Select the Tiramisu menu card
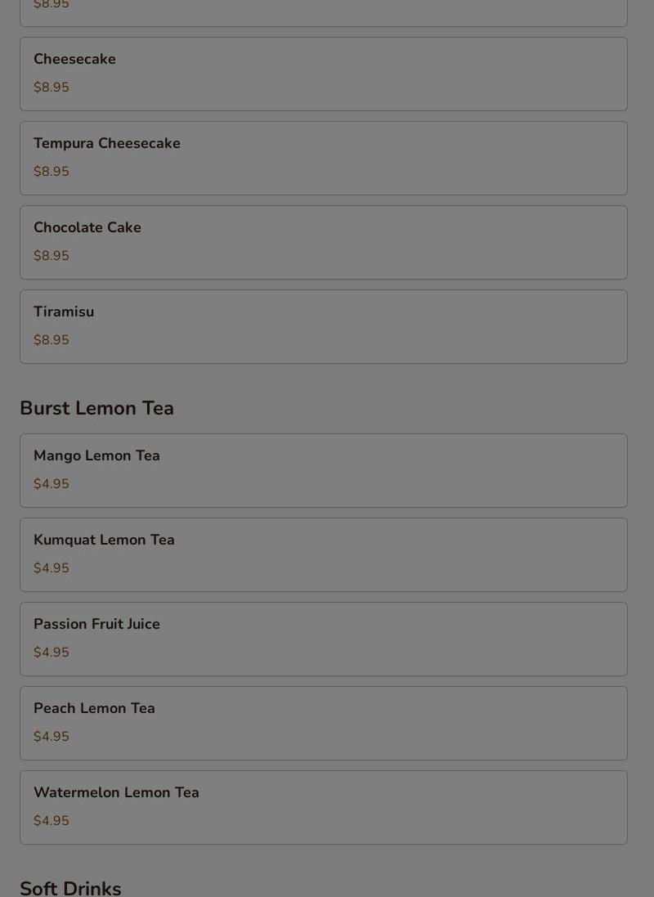 323,326
